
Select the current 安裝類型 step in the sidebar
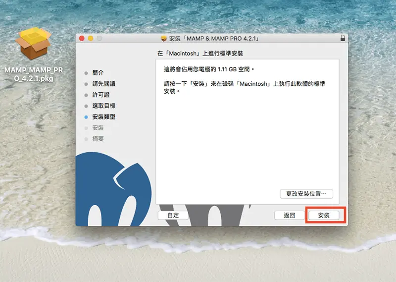pos(103,117)
